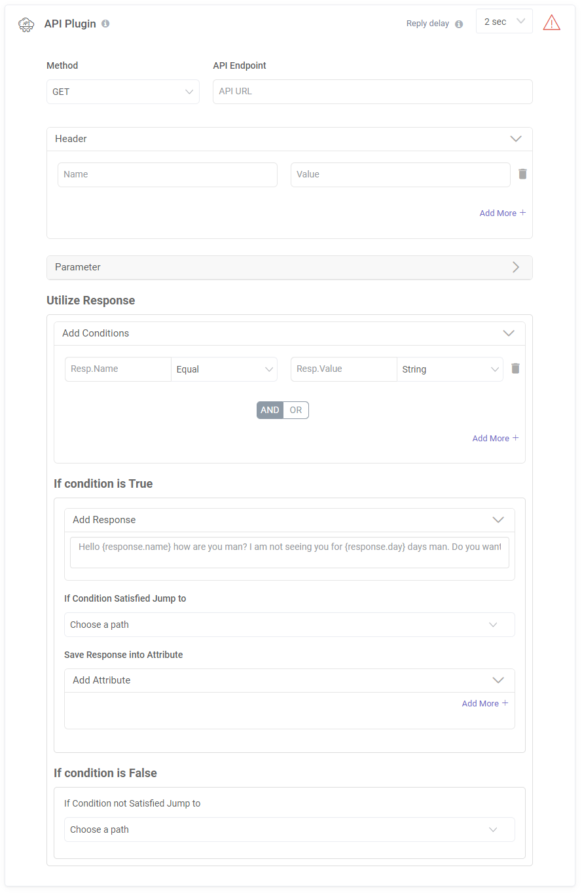Click the API URL input field

point(373,92)
